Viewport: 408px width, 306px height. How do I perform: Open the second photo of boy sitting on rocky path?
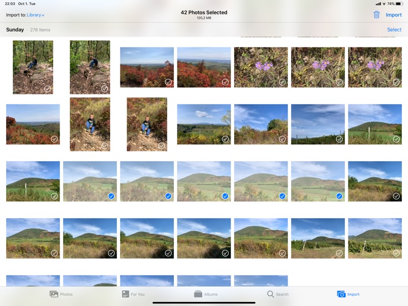(x=147, y=124)
